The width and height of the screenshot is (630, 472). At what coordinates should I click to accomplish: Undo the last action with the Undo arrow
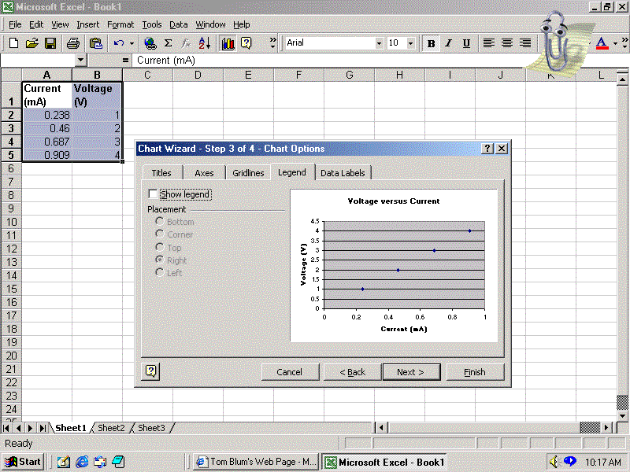click(119, 43)
